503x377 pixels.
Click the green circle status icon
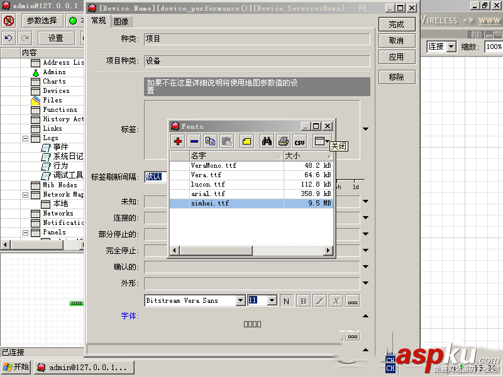click(73, 21)
